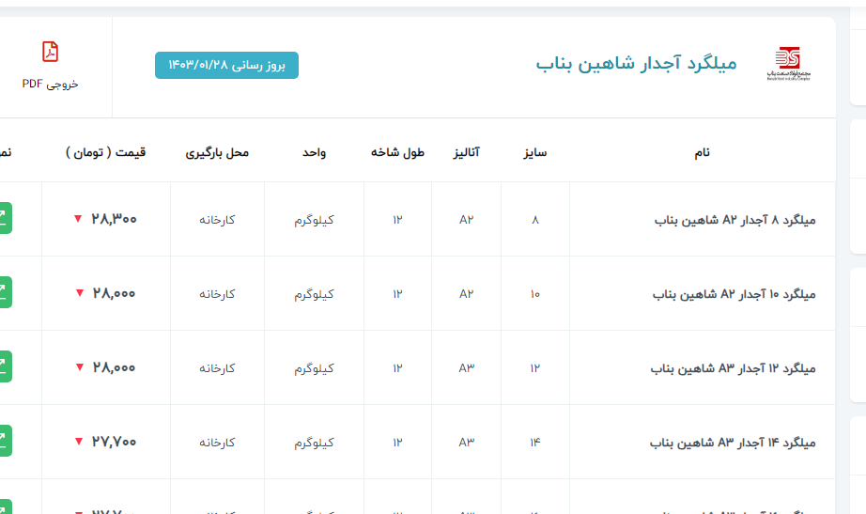Open میلگرد ۱۰ آجدار A2 شاهین بناب
Screen dimensions: 866x514
734,294
